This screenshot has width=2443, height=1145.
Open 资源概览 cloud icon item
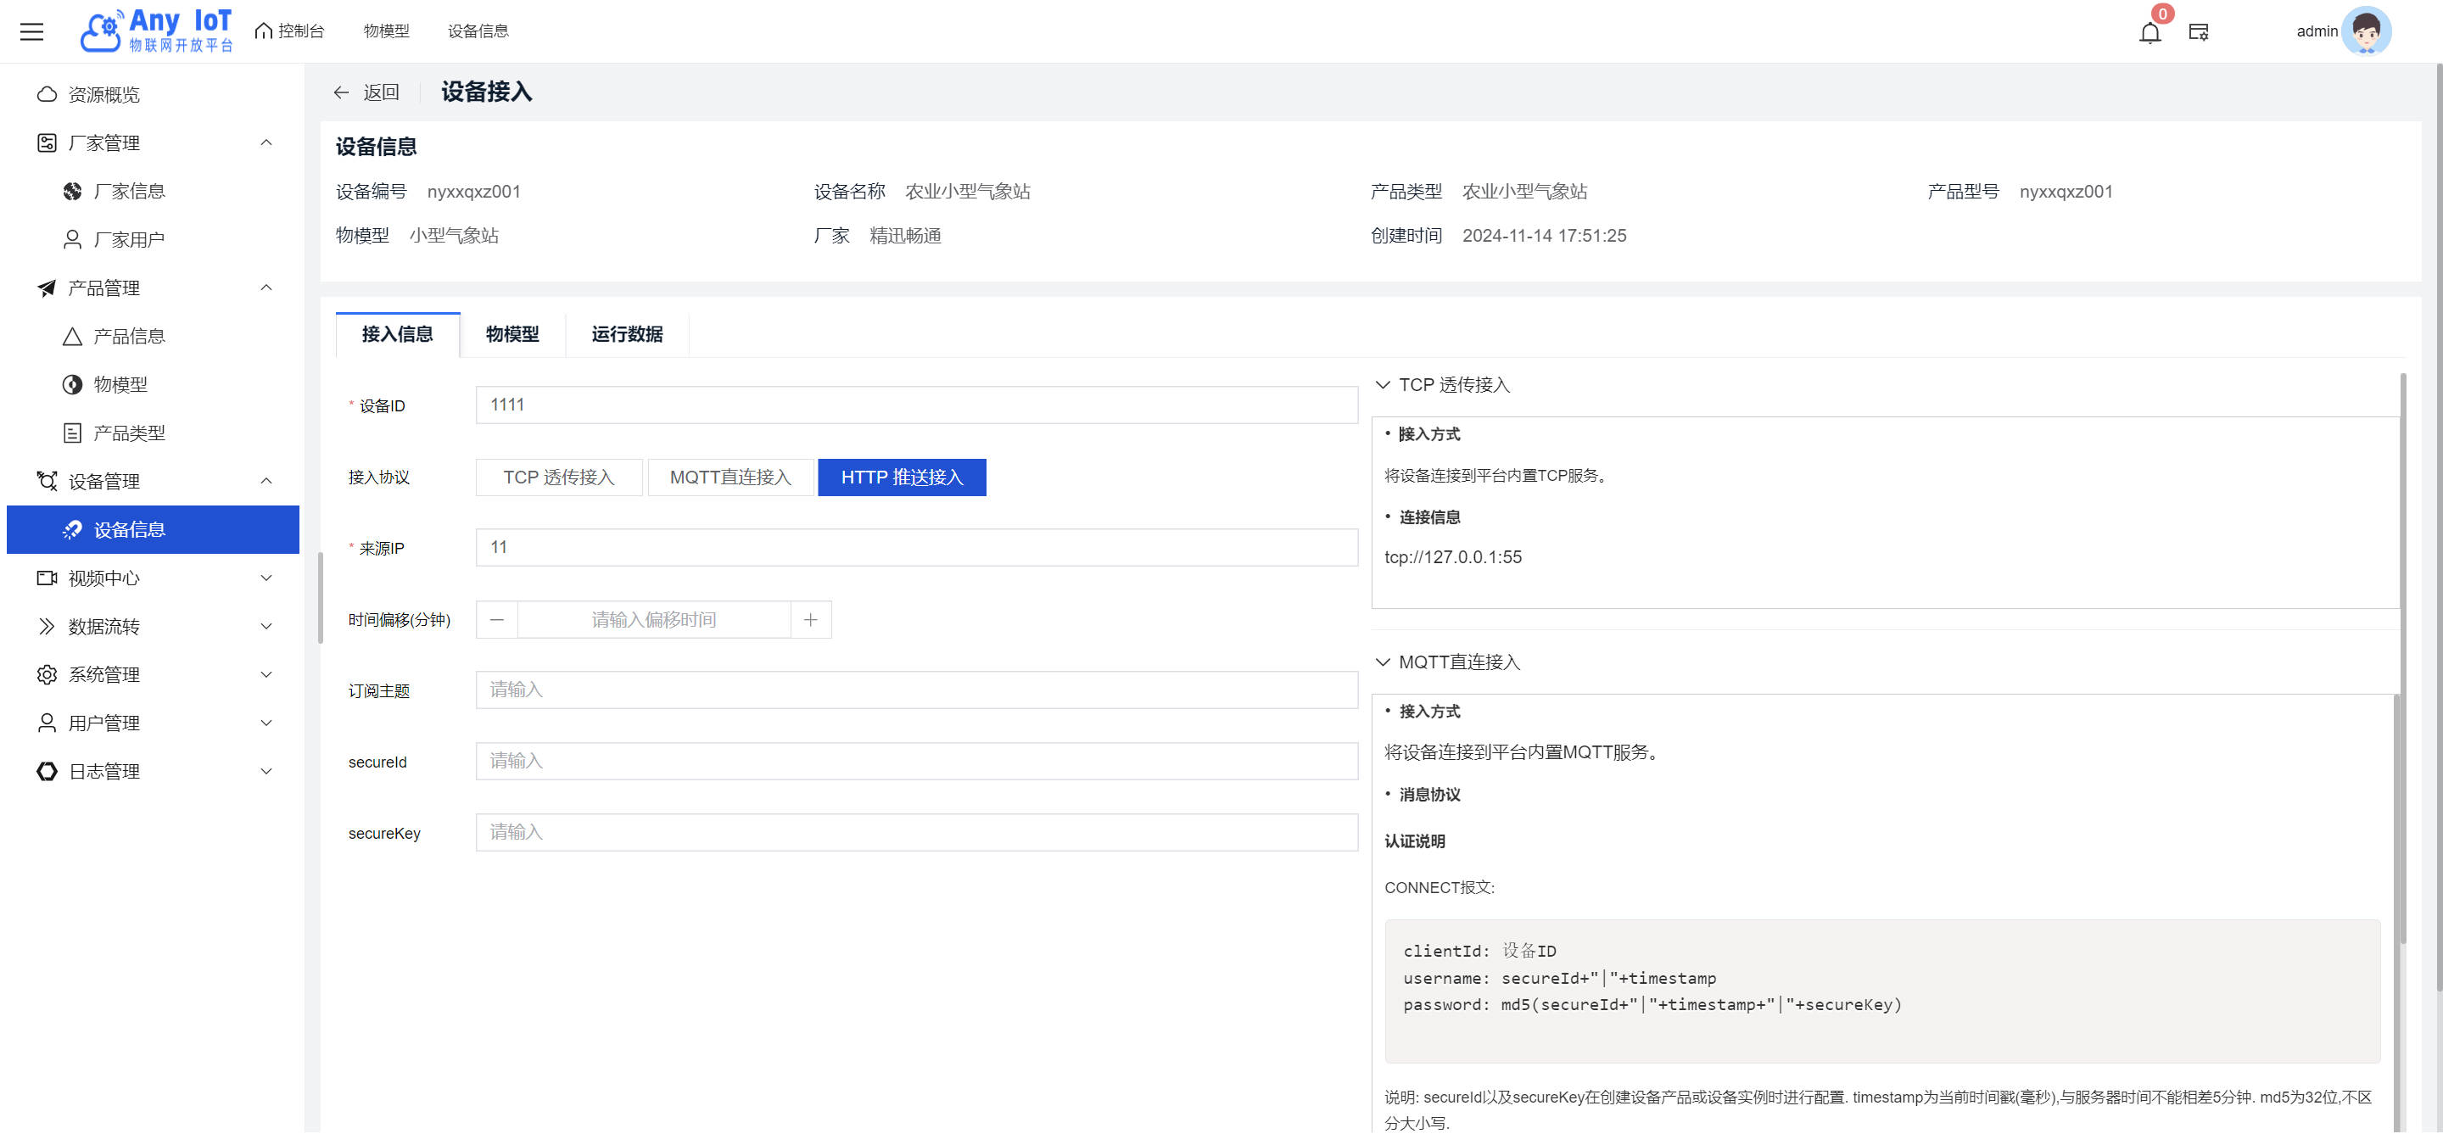(x=103, y=95)
